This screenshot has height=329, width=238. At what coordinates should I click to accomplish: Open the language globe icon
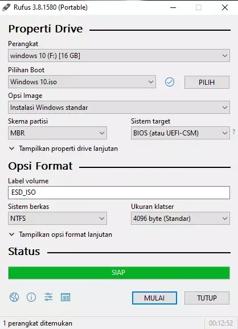pyautogui.click(x=14, y=297)
